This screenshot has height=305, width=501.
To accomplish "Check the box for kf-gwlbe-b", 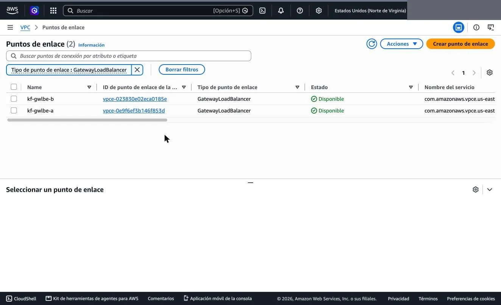I will coord(14,99).
